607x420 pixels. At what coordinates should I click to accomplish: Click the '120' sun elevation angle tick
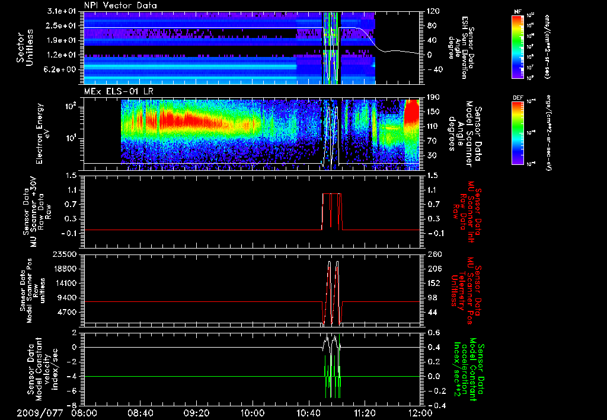[x=433, y=11]
